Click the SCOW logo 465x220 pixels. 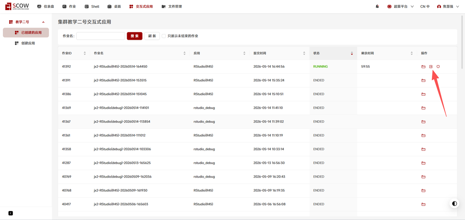(17, 6)
